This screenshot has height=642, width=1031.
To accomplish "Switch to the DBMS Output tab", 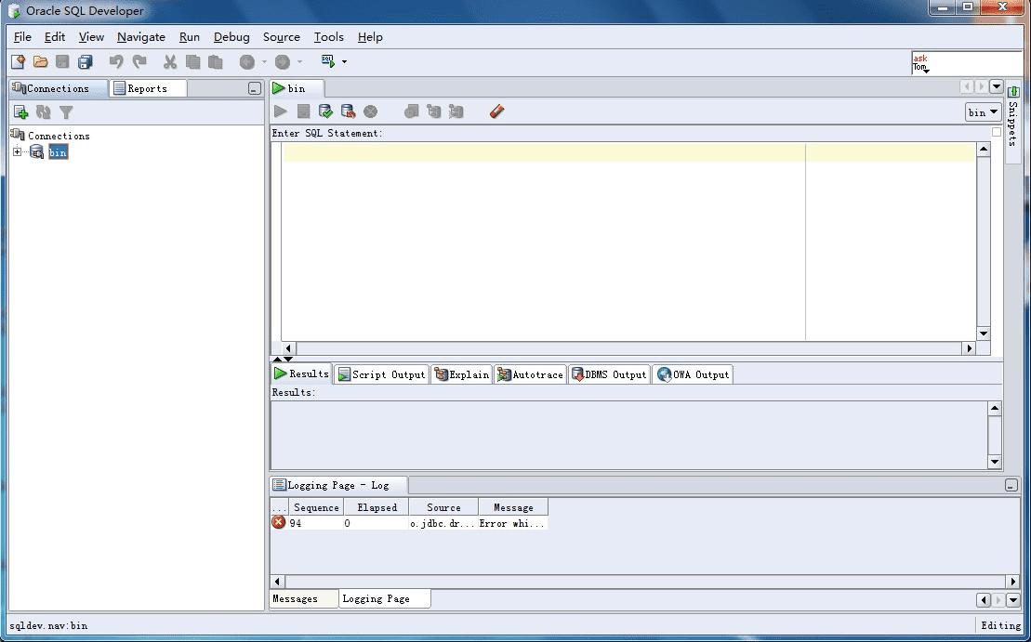I will (x=610, y=374).
